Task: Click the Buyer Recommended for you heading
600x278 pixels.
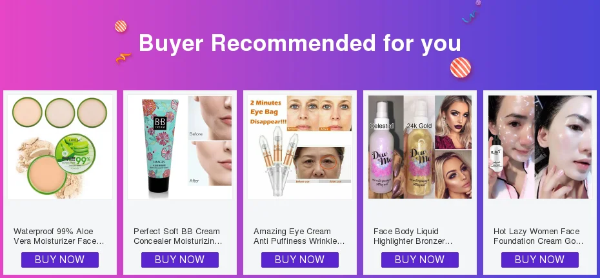Action: point(299,43)
